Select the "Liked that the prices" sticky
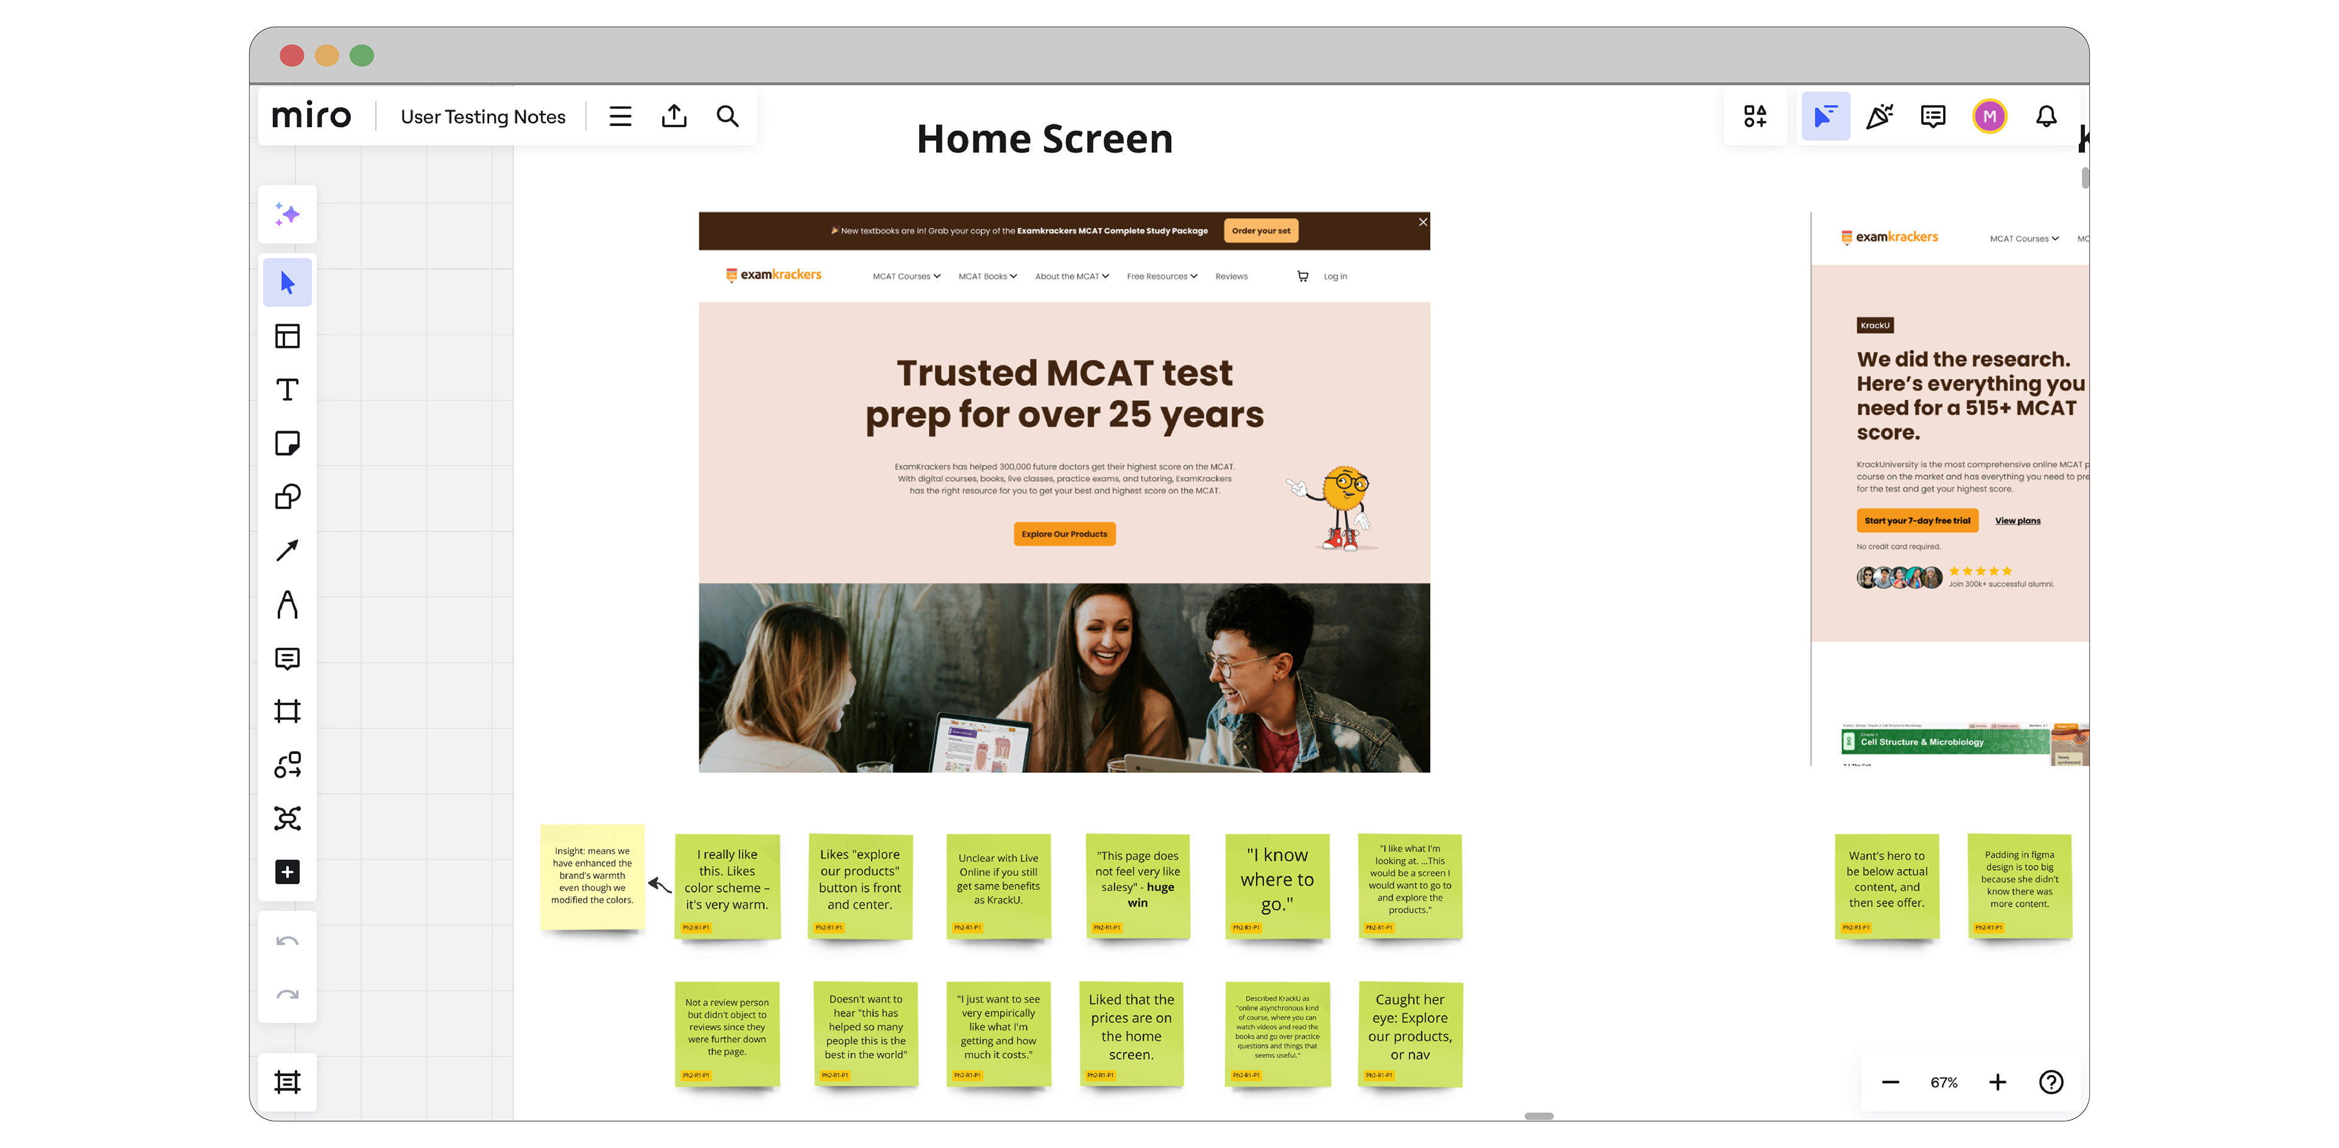This screenshot has width=2339, height=1148. click(x=1131, y=1034)
